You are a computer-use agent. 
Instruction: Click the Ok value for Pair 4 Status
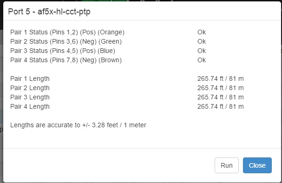(202, 60)
